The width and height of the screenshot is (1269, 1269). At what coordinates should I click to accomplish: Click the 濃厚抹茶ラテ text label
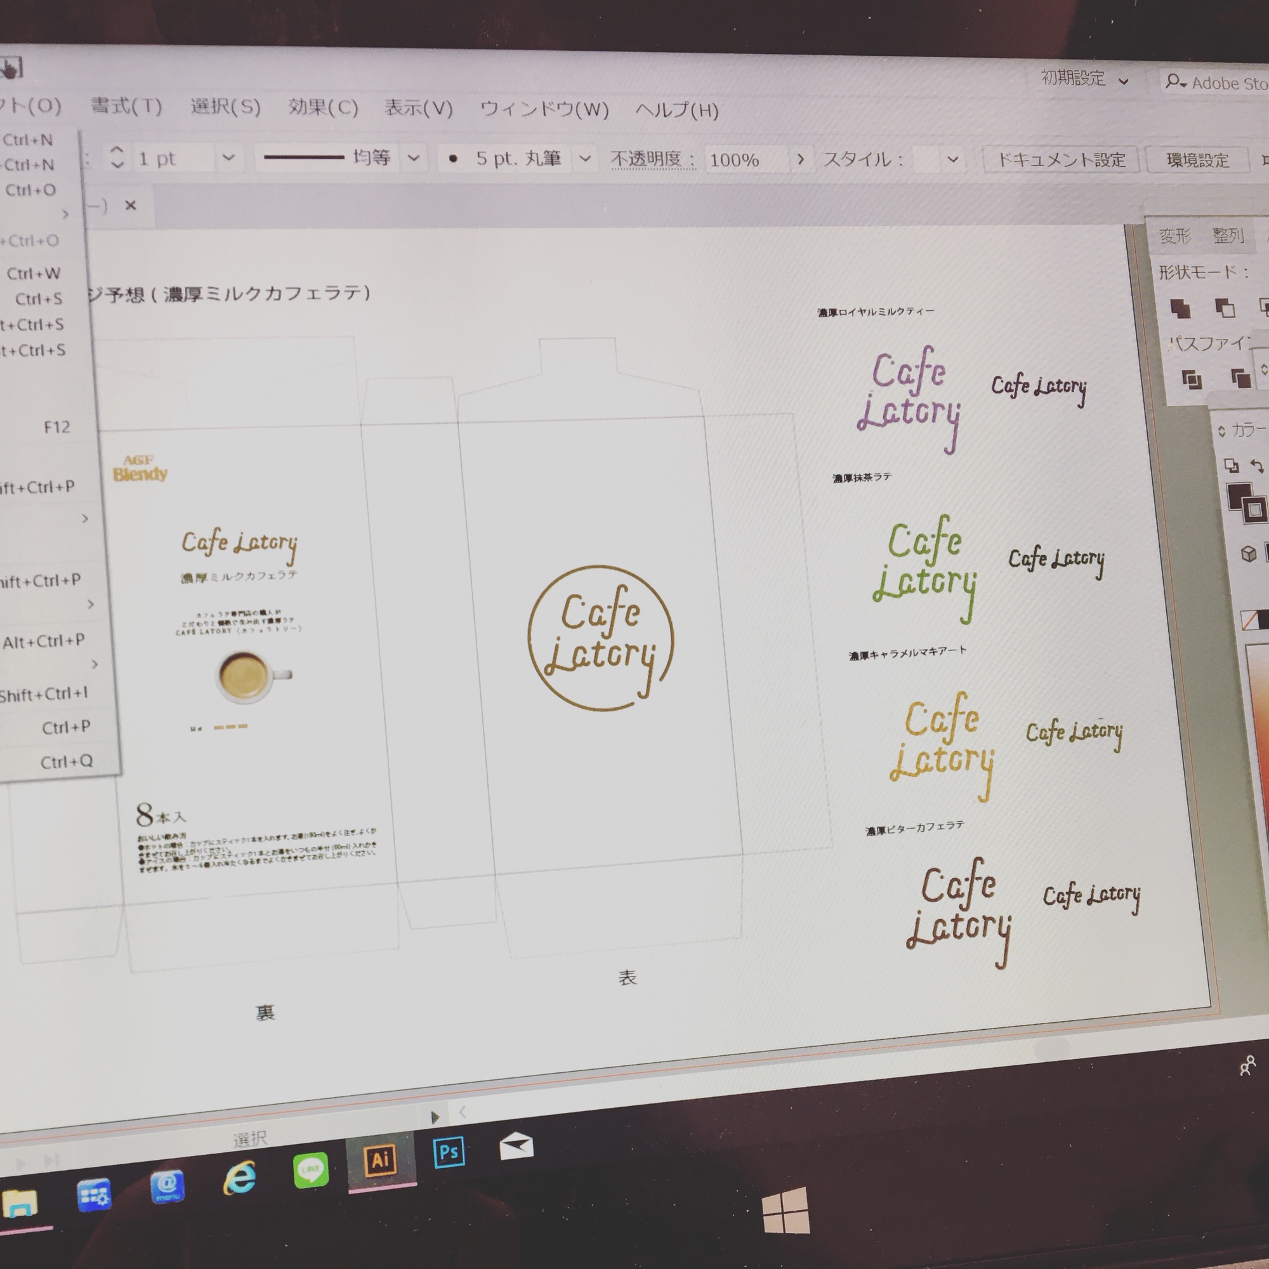[862, 478]
